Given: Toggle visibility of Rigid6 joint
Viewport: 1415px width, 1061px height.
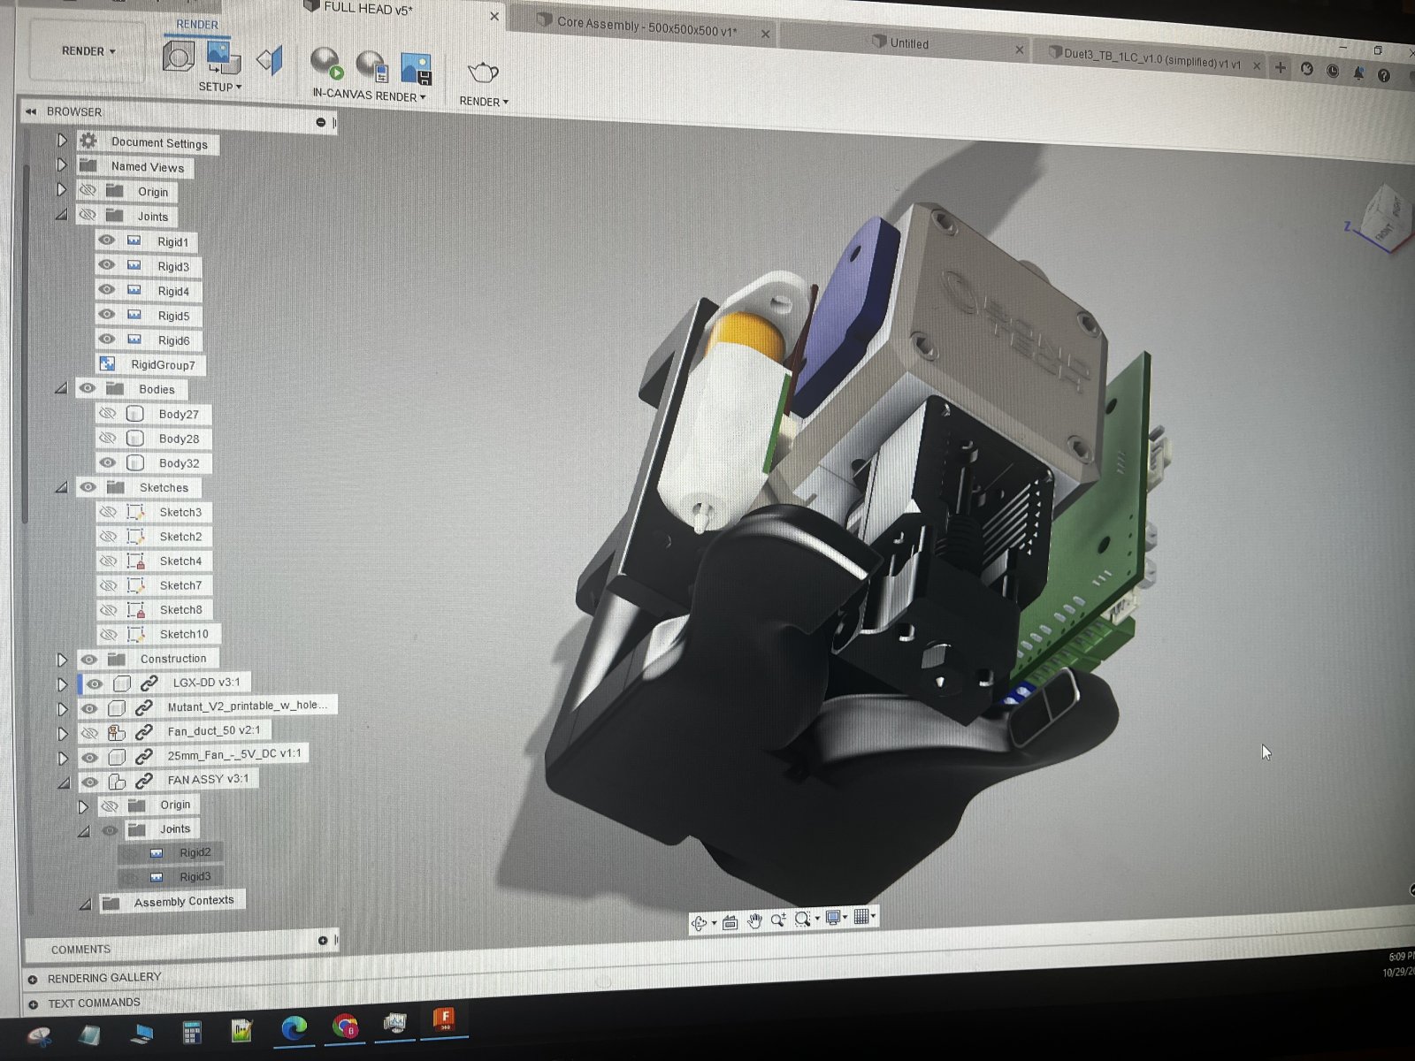Looking at the screenshot, I should pos(107,339).
